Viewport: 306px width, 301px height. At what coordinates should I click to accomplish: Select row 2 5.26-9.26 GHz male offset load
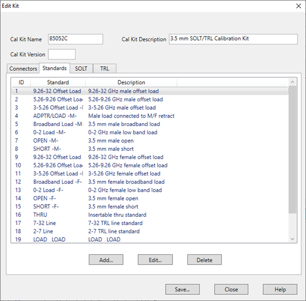(x=150, y=99)
